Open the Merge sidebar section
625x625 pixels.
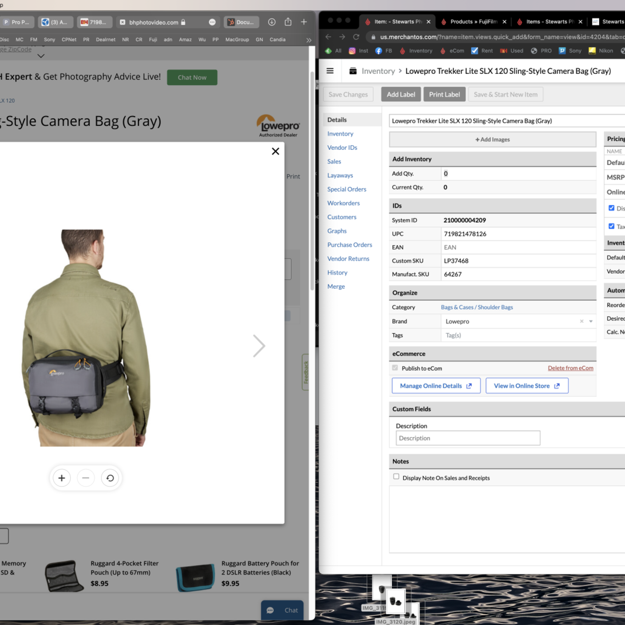pyautogui.click(x=336, y=286)
